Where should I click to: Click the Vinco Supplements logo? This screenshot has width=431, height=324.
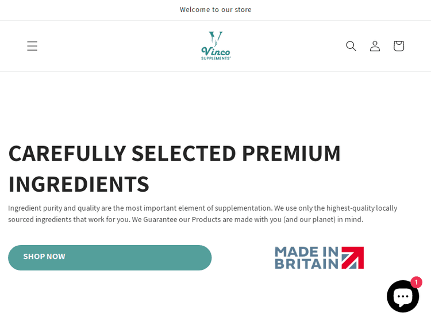(215, 46)
